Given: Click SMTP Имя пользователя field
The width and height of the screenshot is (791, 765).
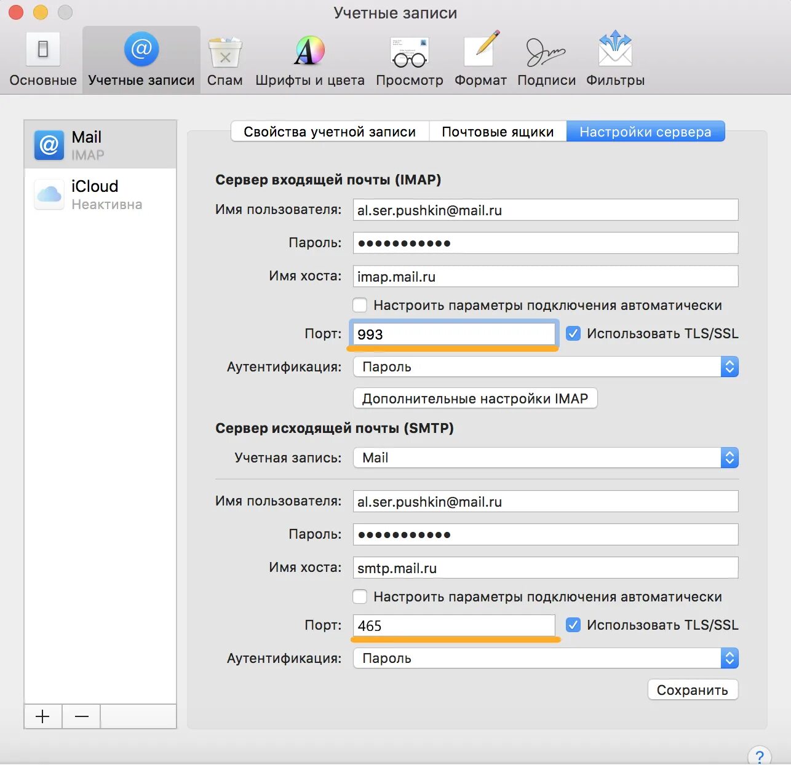Looking at the screenshot, I should [546, 501].
